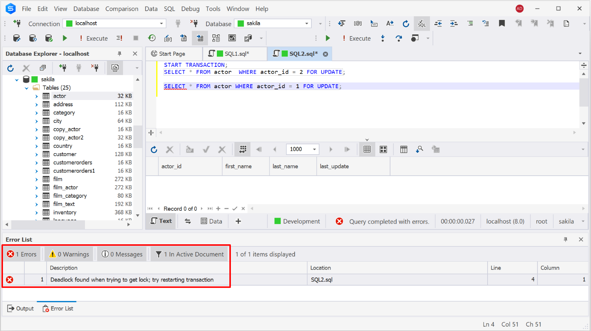
Task: Click the Stop execution square icon
Action: 136,38
